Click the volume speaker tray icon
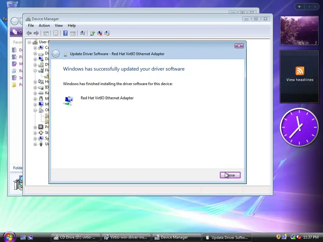Viewport: 323px width, 242px height. pyautogui.click(x=299, y=237)
